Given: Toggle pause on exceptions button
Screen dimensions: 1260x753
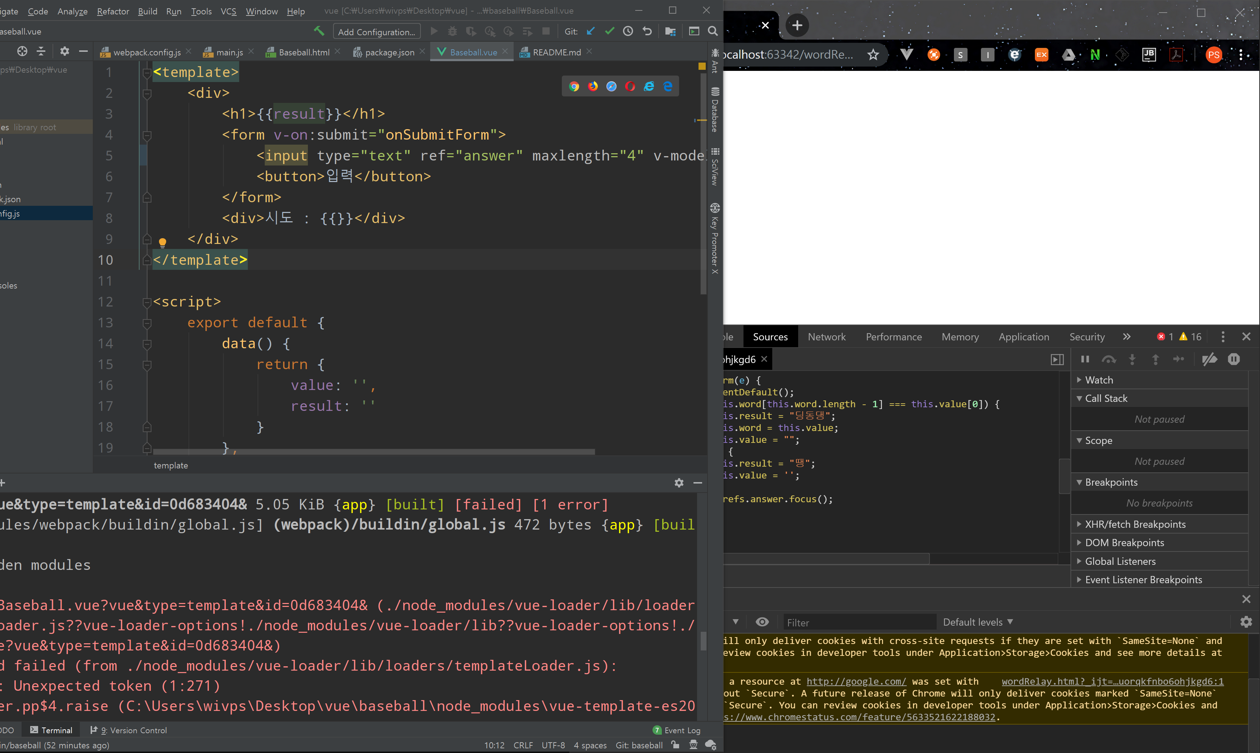Looking at the screenshot, I should pyautogui.click(x=1234, y=359).
